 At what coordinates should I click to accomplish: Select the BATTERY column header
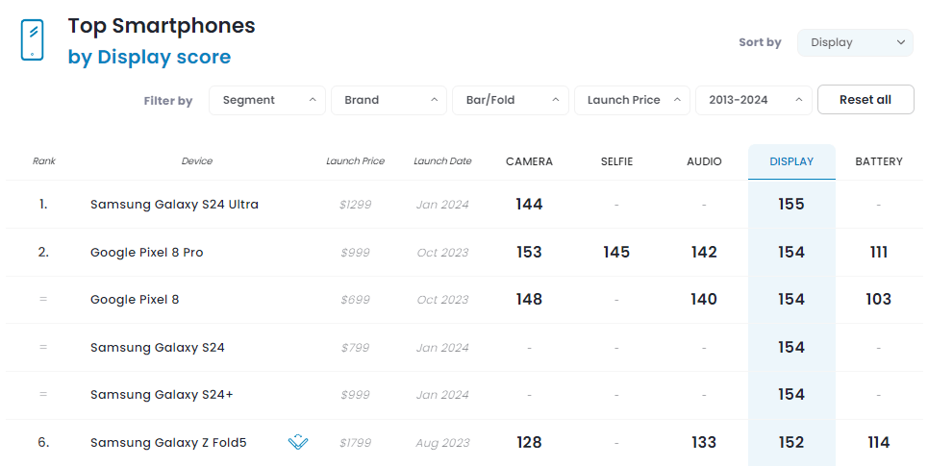pos(879,161)
